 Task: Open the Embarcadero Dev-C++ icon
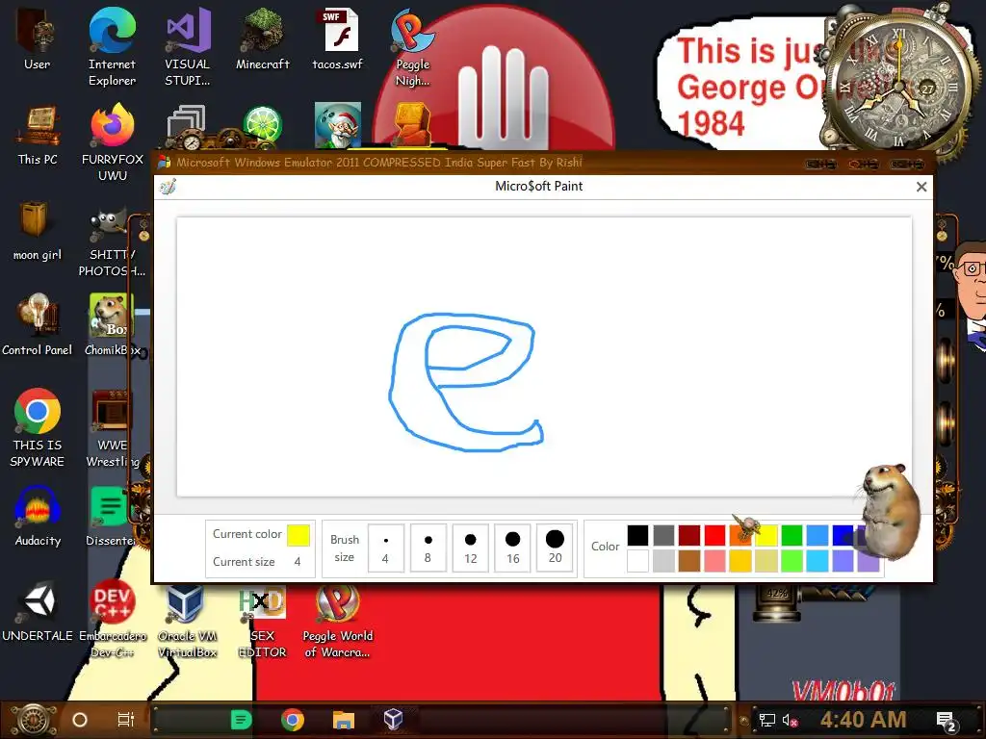tap(112, 621)
